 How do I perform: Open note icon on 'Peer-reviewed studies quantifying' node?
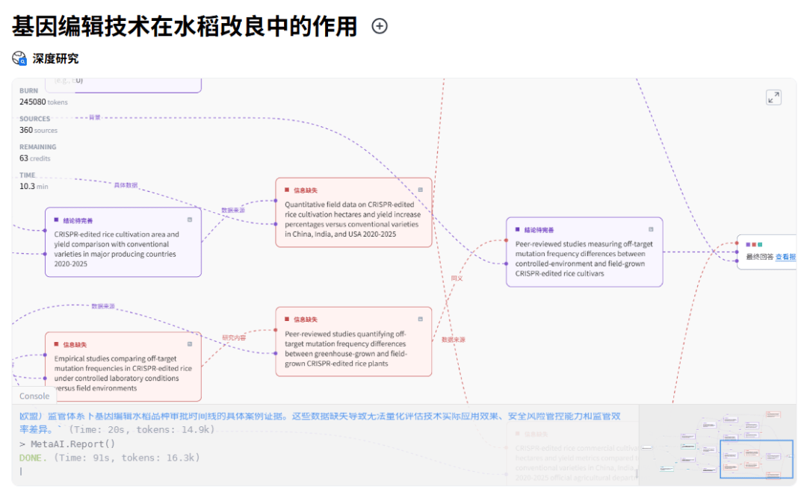420,319
